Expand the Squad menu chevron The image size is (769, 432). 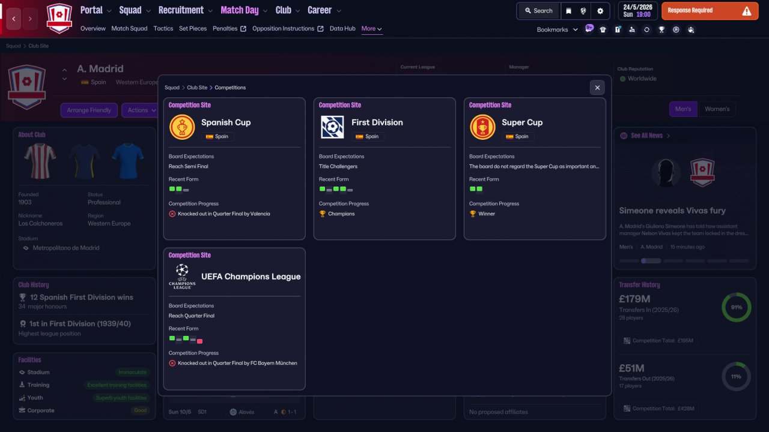click(148, 11)
